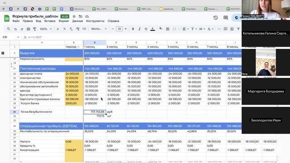Check the cloud save status icon
The width and height of the screenshot is (290, 163).
(87, 16)
